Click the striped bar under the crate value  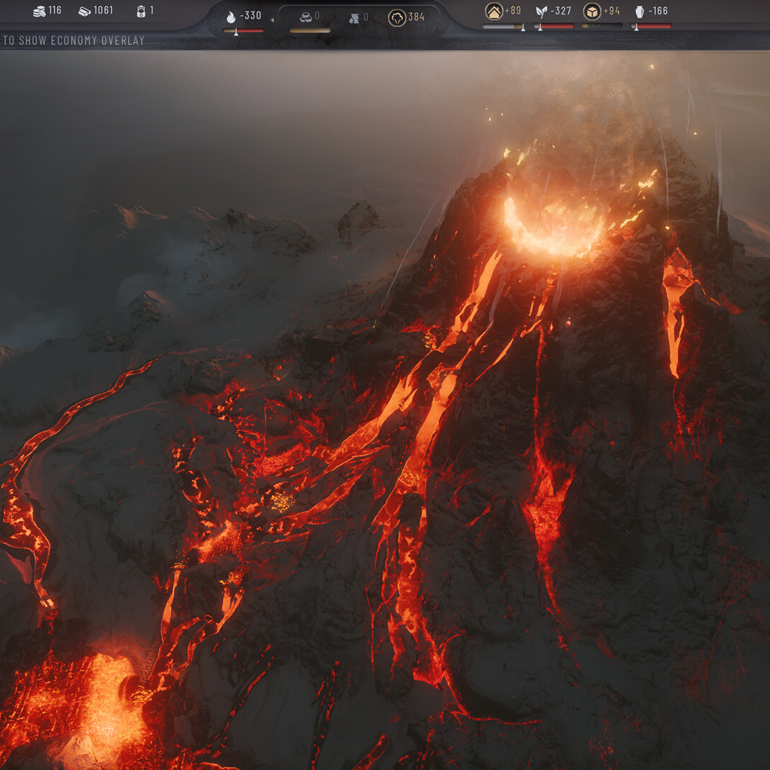click(x=602, y=26)
